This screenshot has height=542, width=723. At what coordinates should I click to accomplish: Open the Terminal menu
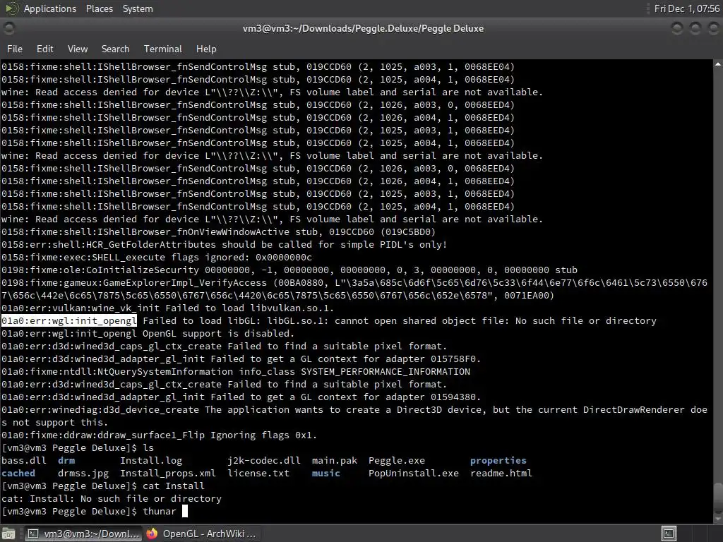coord(163,49)
